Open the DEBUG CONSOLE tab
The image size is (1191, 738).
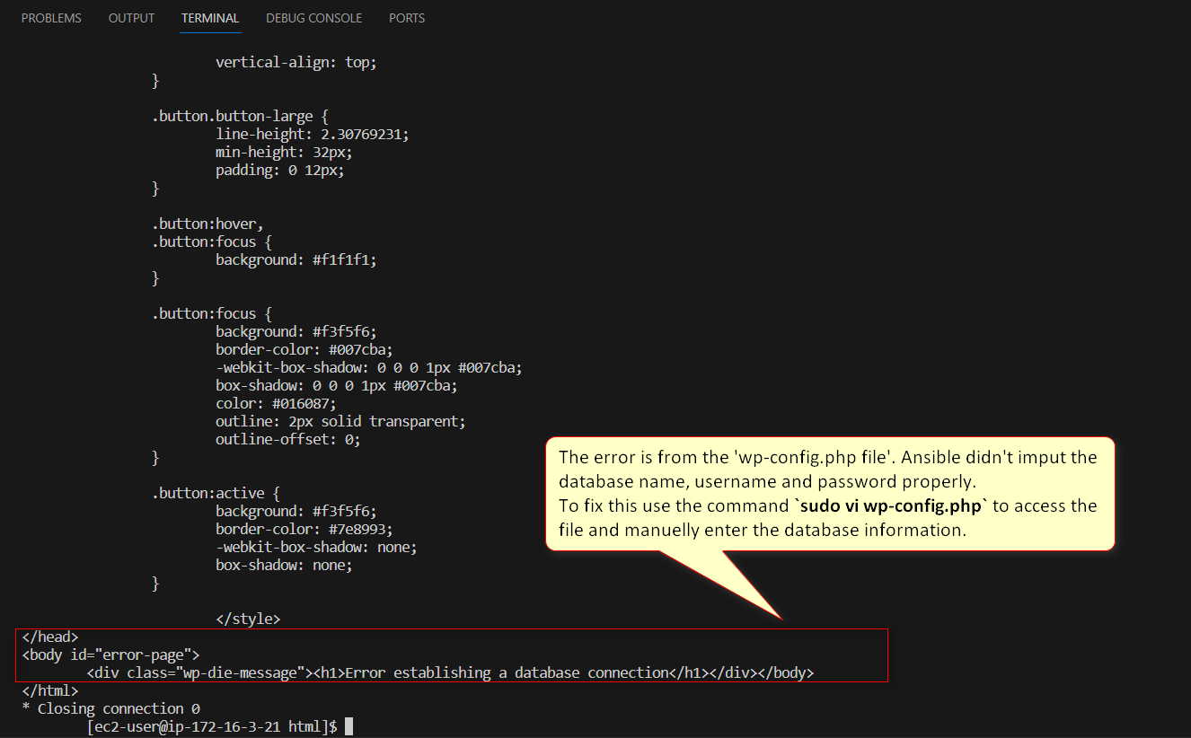point(313,17)
